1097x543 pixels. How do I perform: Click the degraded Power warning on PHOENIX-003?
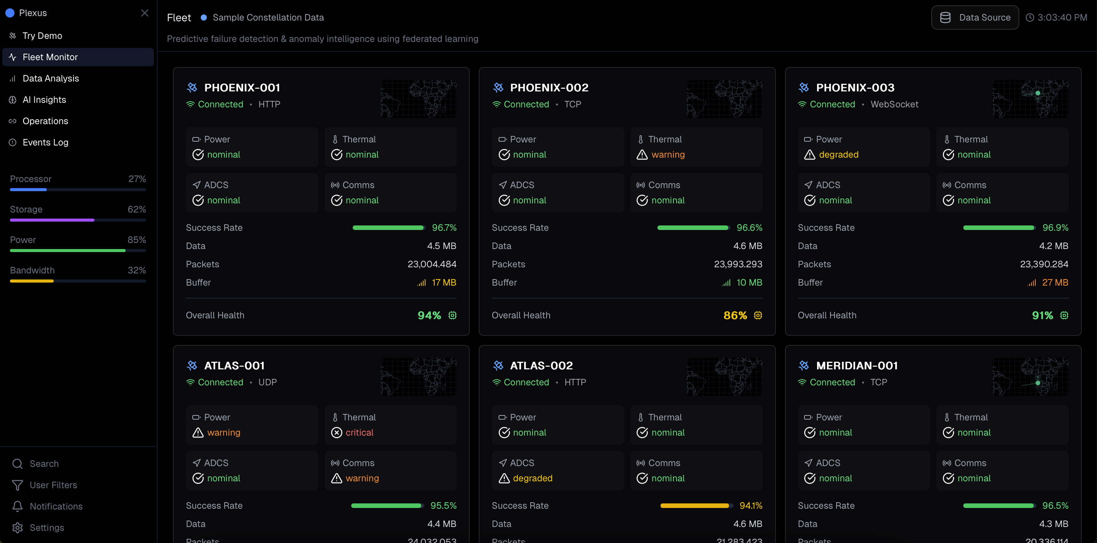click(x=831, y=154)
